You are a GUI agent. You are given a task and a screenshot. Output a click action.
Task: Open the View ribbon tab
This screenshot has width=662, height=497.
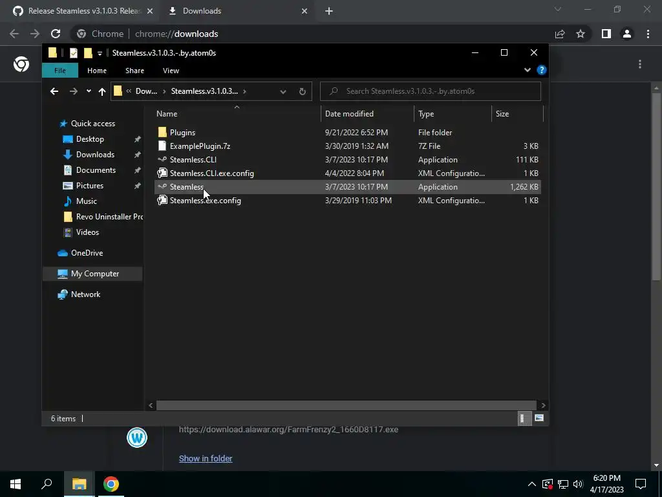point(171,71)
